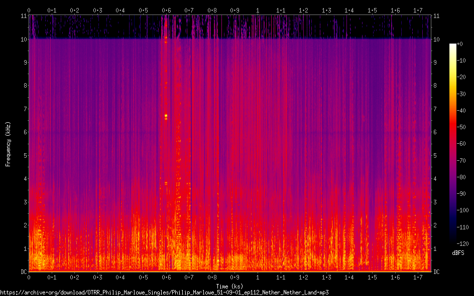
Task: Click 'DC' on the left frequency axis
Action: coord(22,272)
